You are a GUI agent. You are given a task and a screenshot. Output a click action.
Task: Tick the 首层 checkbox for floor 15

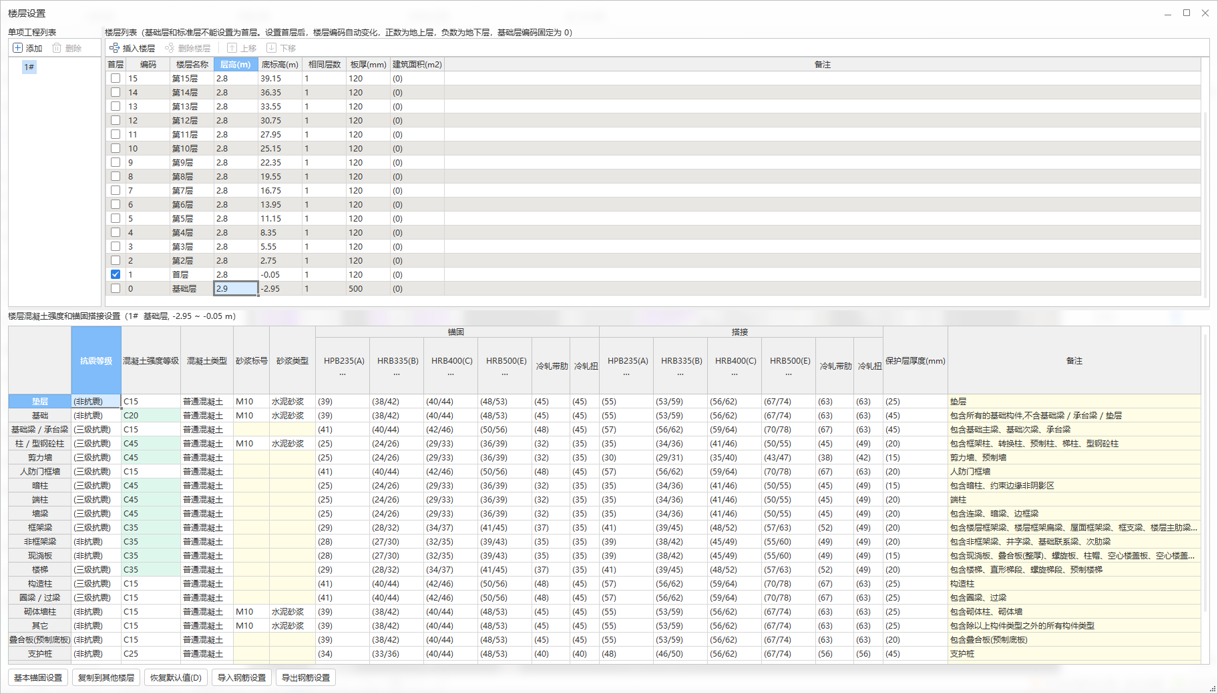pyautogui.click(x=116, y=78)
